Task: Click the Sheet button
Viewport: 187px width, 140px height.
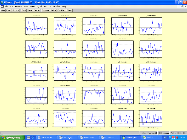Action: pos(70,10)
